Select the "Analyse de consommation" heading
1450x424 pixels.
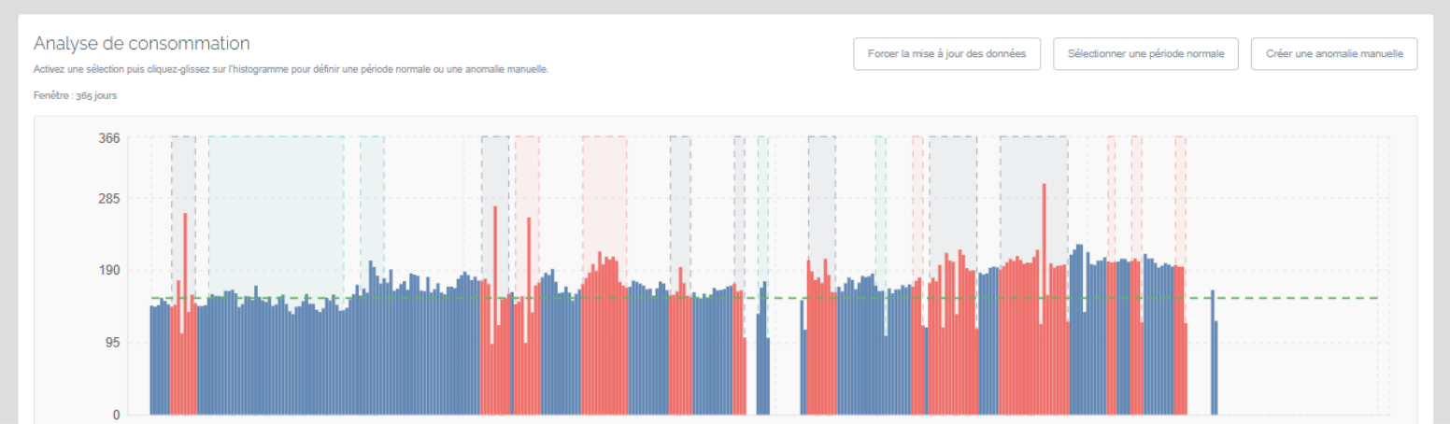tap(141, 43)
